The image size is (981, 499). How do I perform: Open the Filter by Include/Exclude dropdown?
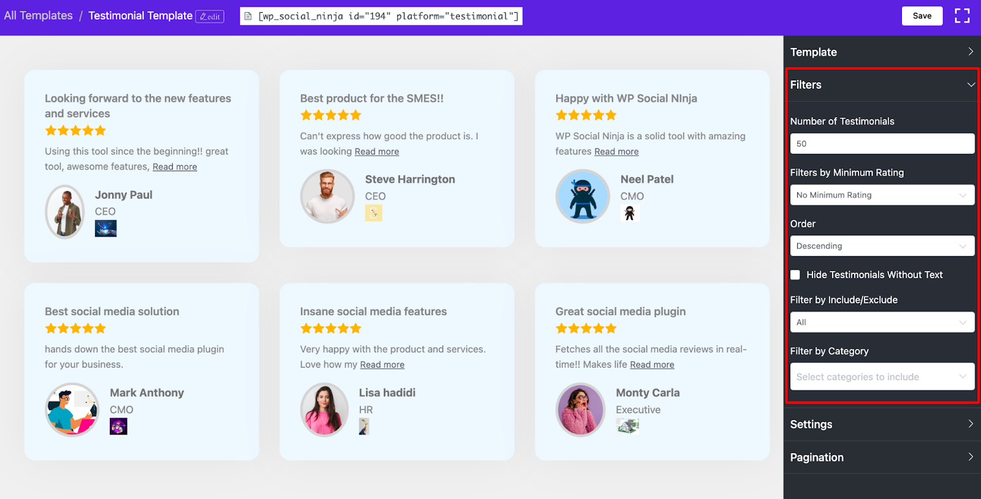pos(882,322)
